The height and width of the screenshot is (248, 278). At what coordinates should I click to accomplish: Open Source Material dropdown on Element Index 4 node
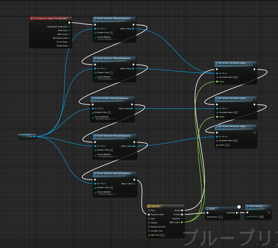(x=106, y=194)
